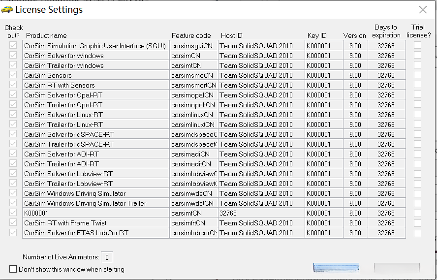This screenshot has height=280, width=437.
Task: Click the Feature code column header
Action: point(191,35)
